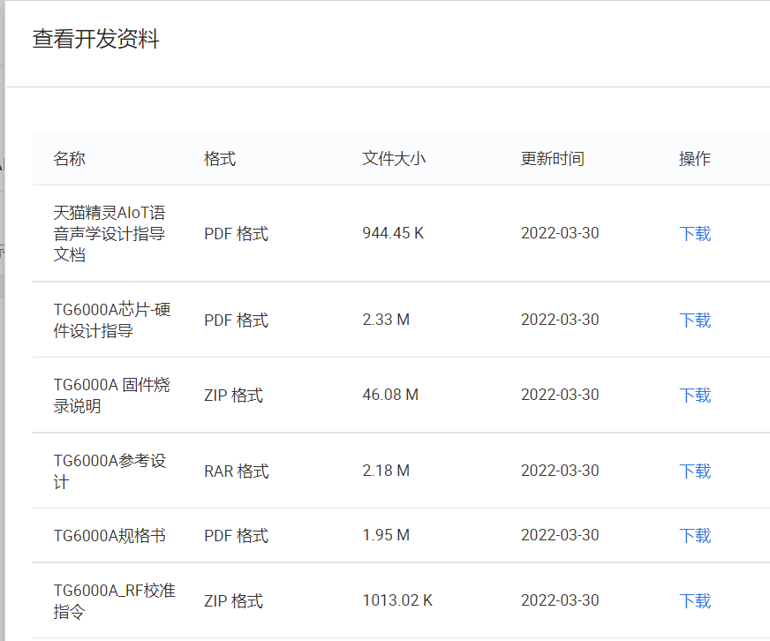Click the 2022-03-30 date of TG6000A_RF校准指令
Screen dimensions: 770x641
560,600
